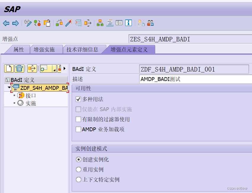Show more tree toolbar buttons arrow
The width and height of the screenshot is (252, 193).
click(65, 69)
